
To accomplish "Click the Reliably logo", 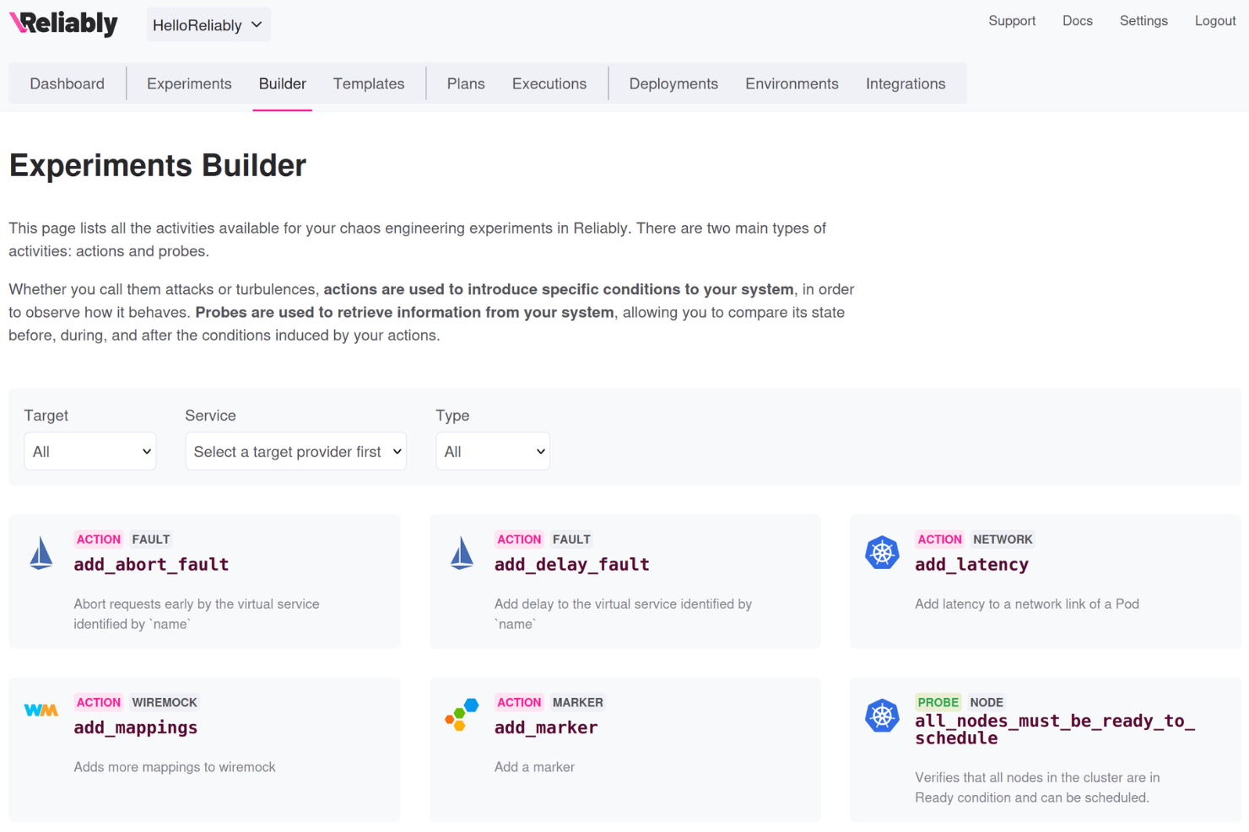I will coord(64,24).
